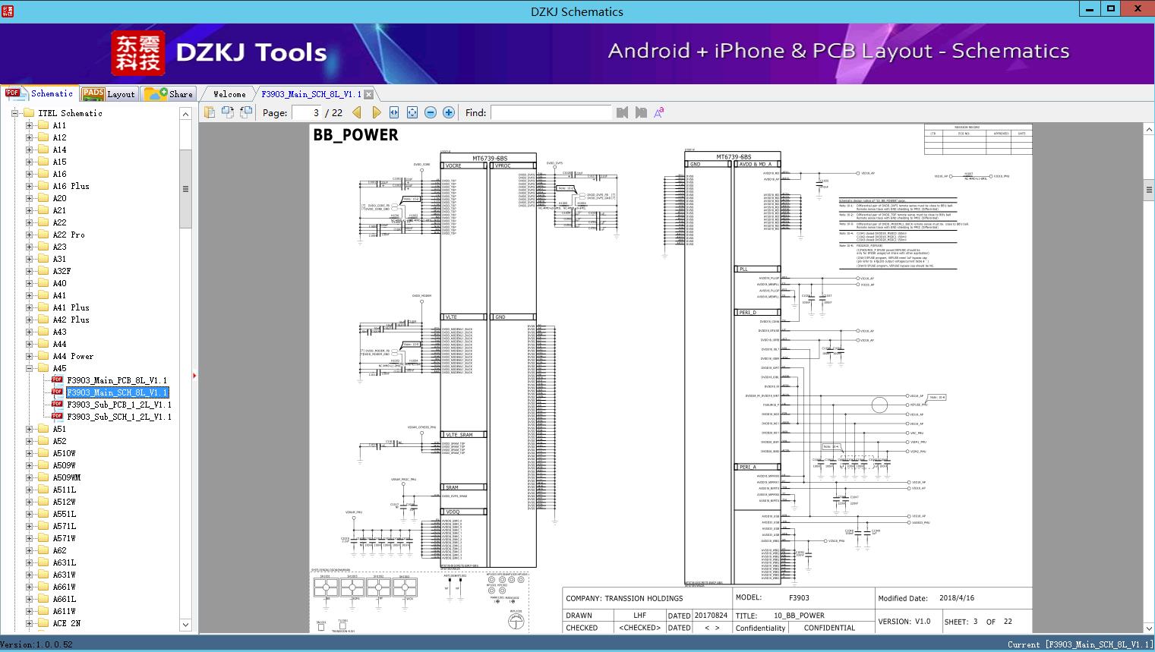
Task: Click the text search options icon
Action: point(659,112)
